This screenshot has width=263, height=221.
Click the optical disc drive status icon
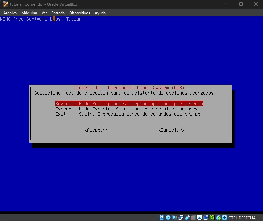168,218
